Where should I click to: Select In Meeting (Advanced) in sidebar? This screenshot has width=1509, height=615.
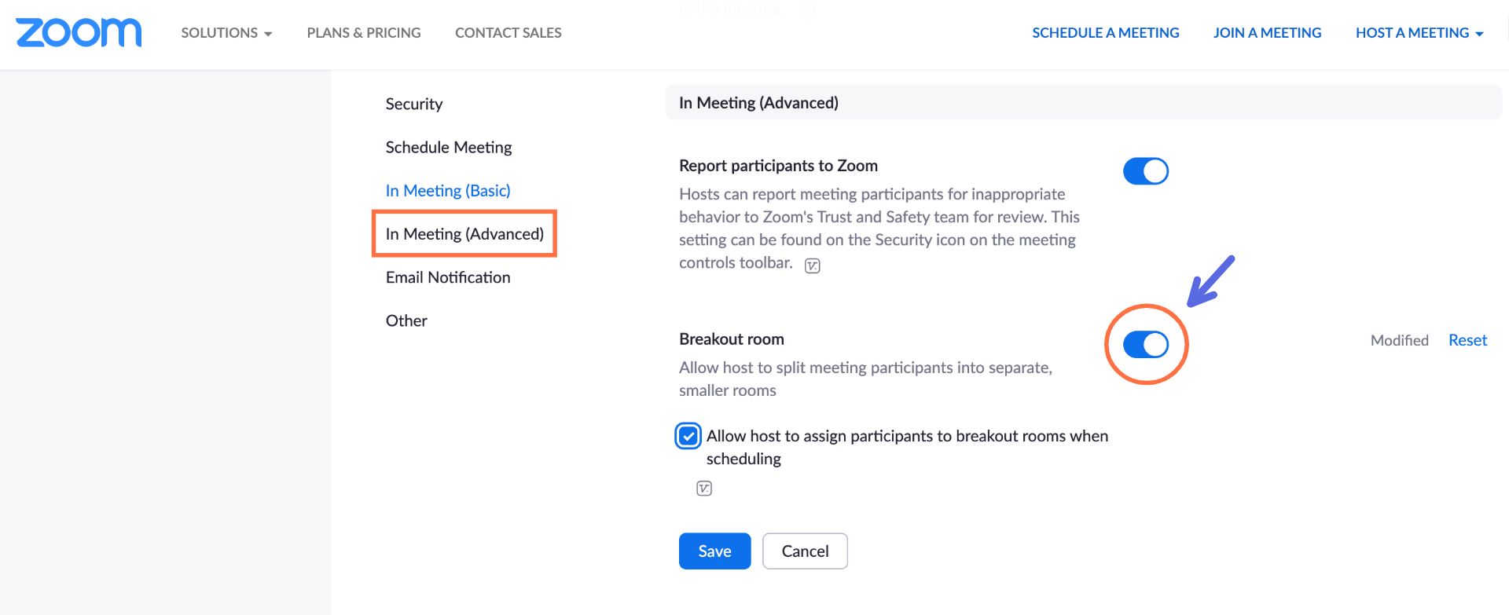(x=464, y=234)
